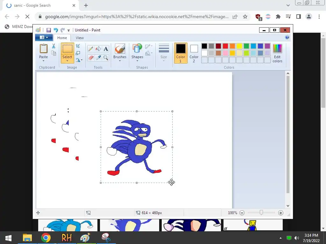Click the Paint Help question mark icon

[287, 37]
